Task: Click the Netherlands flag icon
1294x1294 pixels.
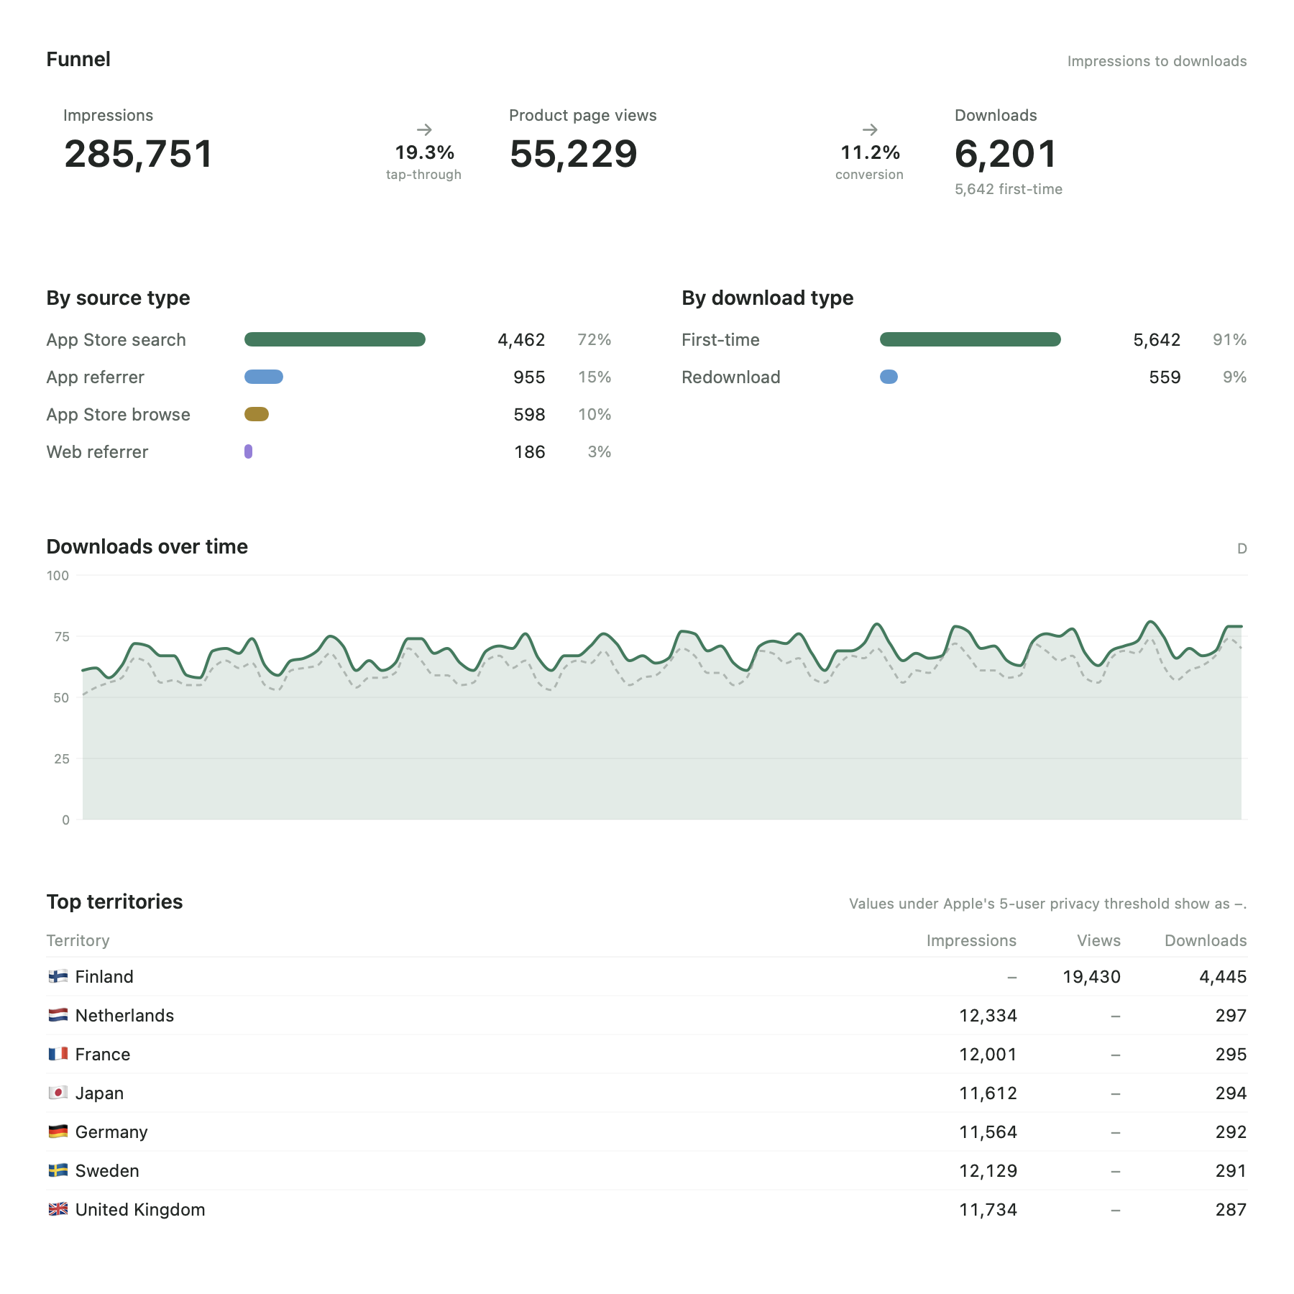Action: pos(58,1015)
